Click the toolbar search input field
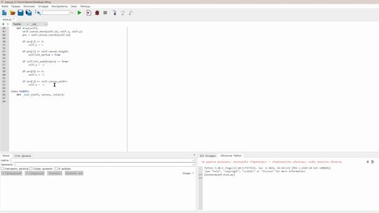This screenshot has height=213, width=379. pyautogui.click(x=56, y=12)
